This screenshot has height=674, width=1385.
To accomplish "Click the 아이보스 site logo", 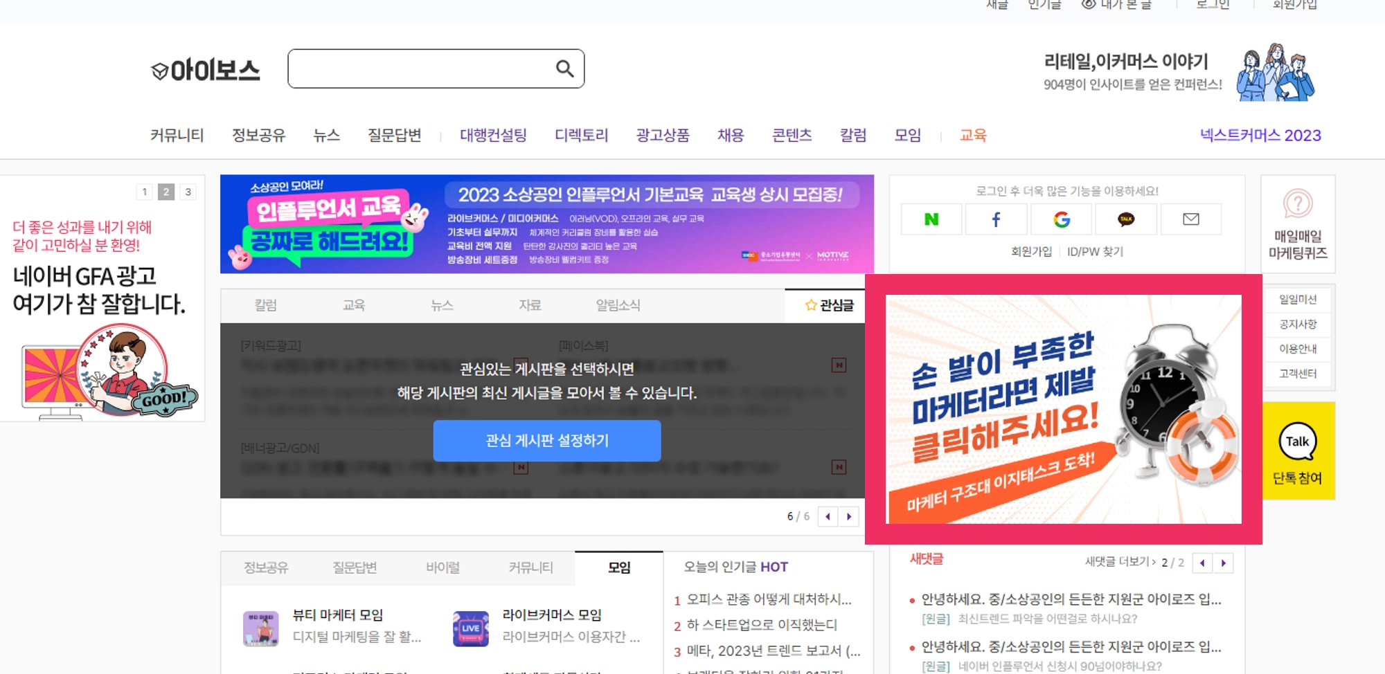I will point(206,70).
